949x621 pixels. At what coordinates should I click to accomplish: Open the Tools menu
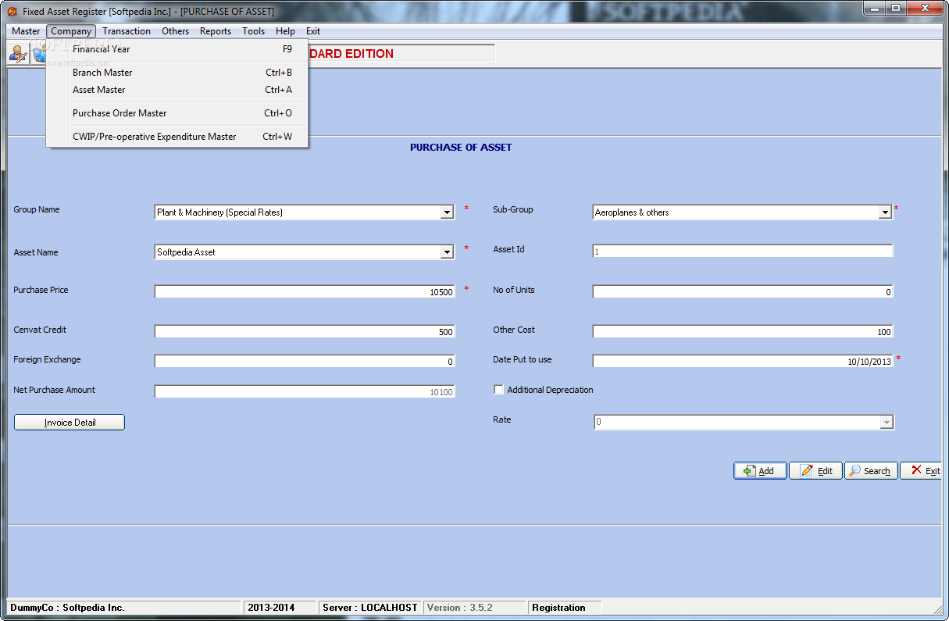[x=254, y=31]
